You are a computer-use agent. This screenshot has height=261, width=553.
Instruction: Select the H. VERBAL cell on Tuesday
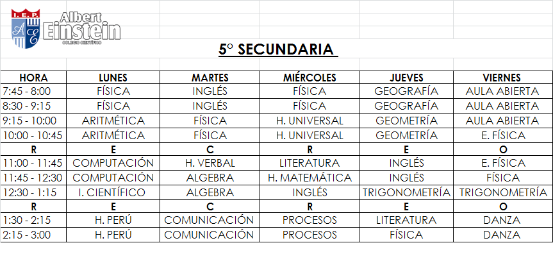click(210, 164)
